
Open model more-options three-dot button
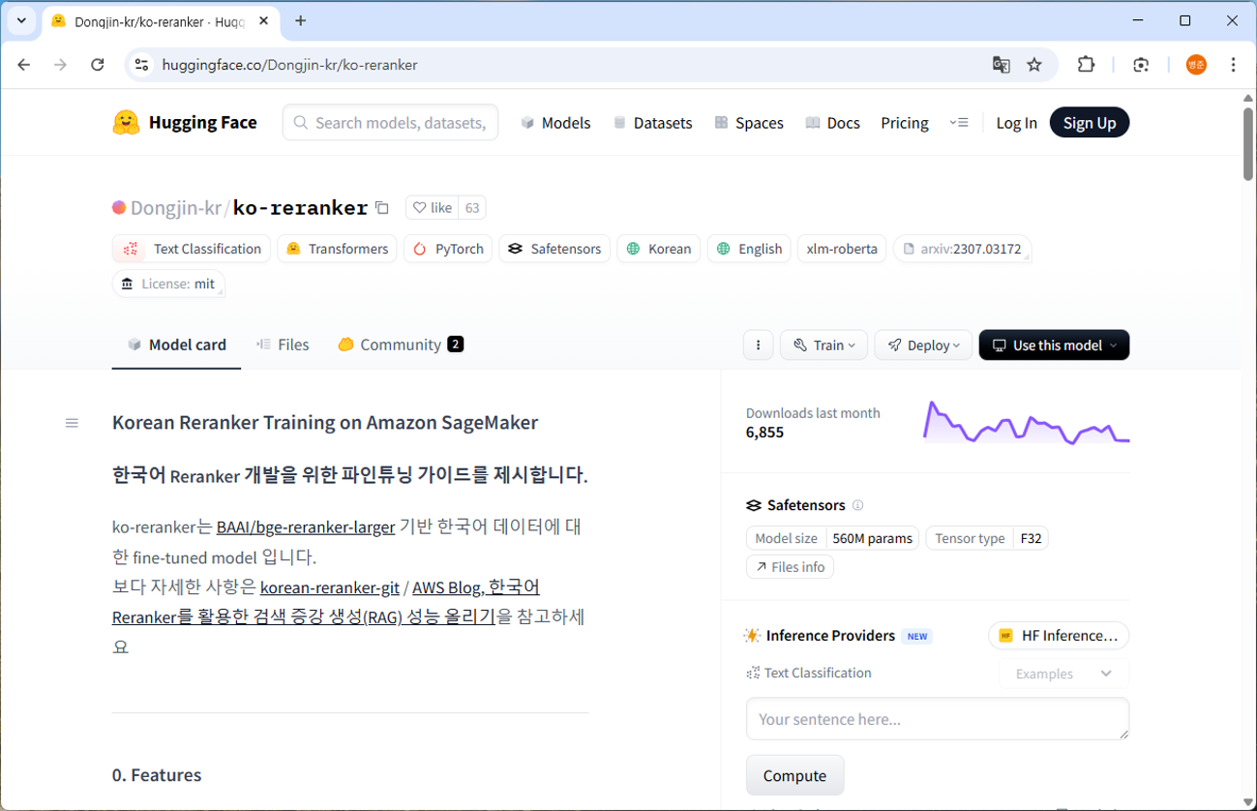pos(758,345)
